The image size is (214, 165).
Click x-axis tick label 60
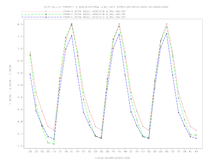pyautogui.click(x=149, y=152)
